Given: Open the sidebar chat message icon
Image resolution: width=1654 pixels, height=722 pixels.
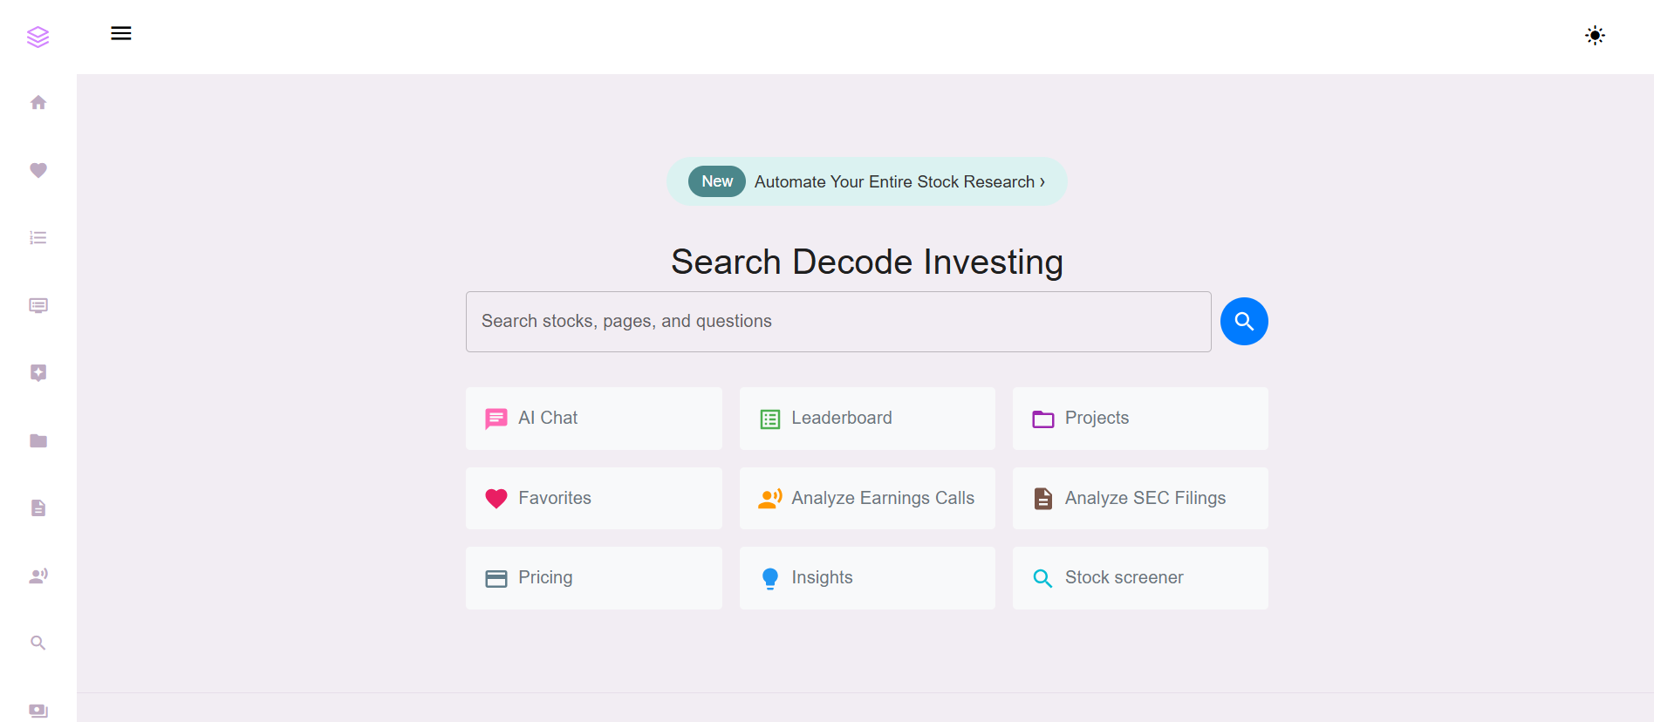Looking at the screenshot, I should [38, 305].
